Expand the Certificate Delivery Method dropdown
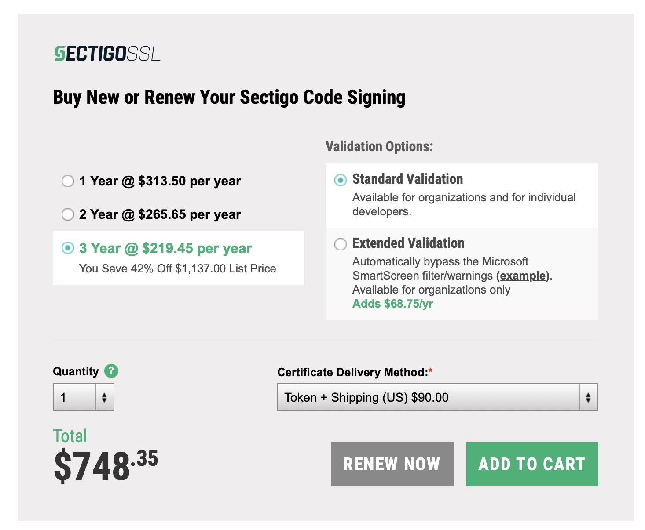The height and width of the screenshot is (530, 645). pos(437,397)
